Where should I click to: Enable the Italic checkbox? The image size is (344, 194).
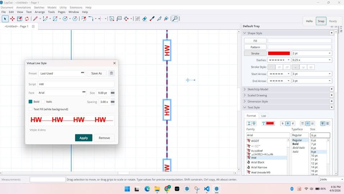(43, 102)
